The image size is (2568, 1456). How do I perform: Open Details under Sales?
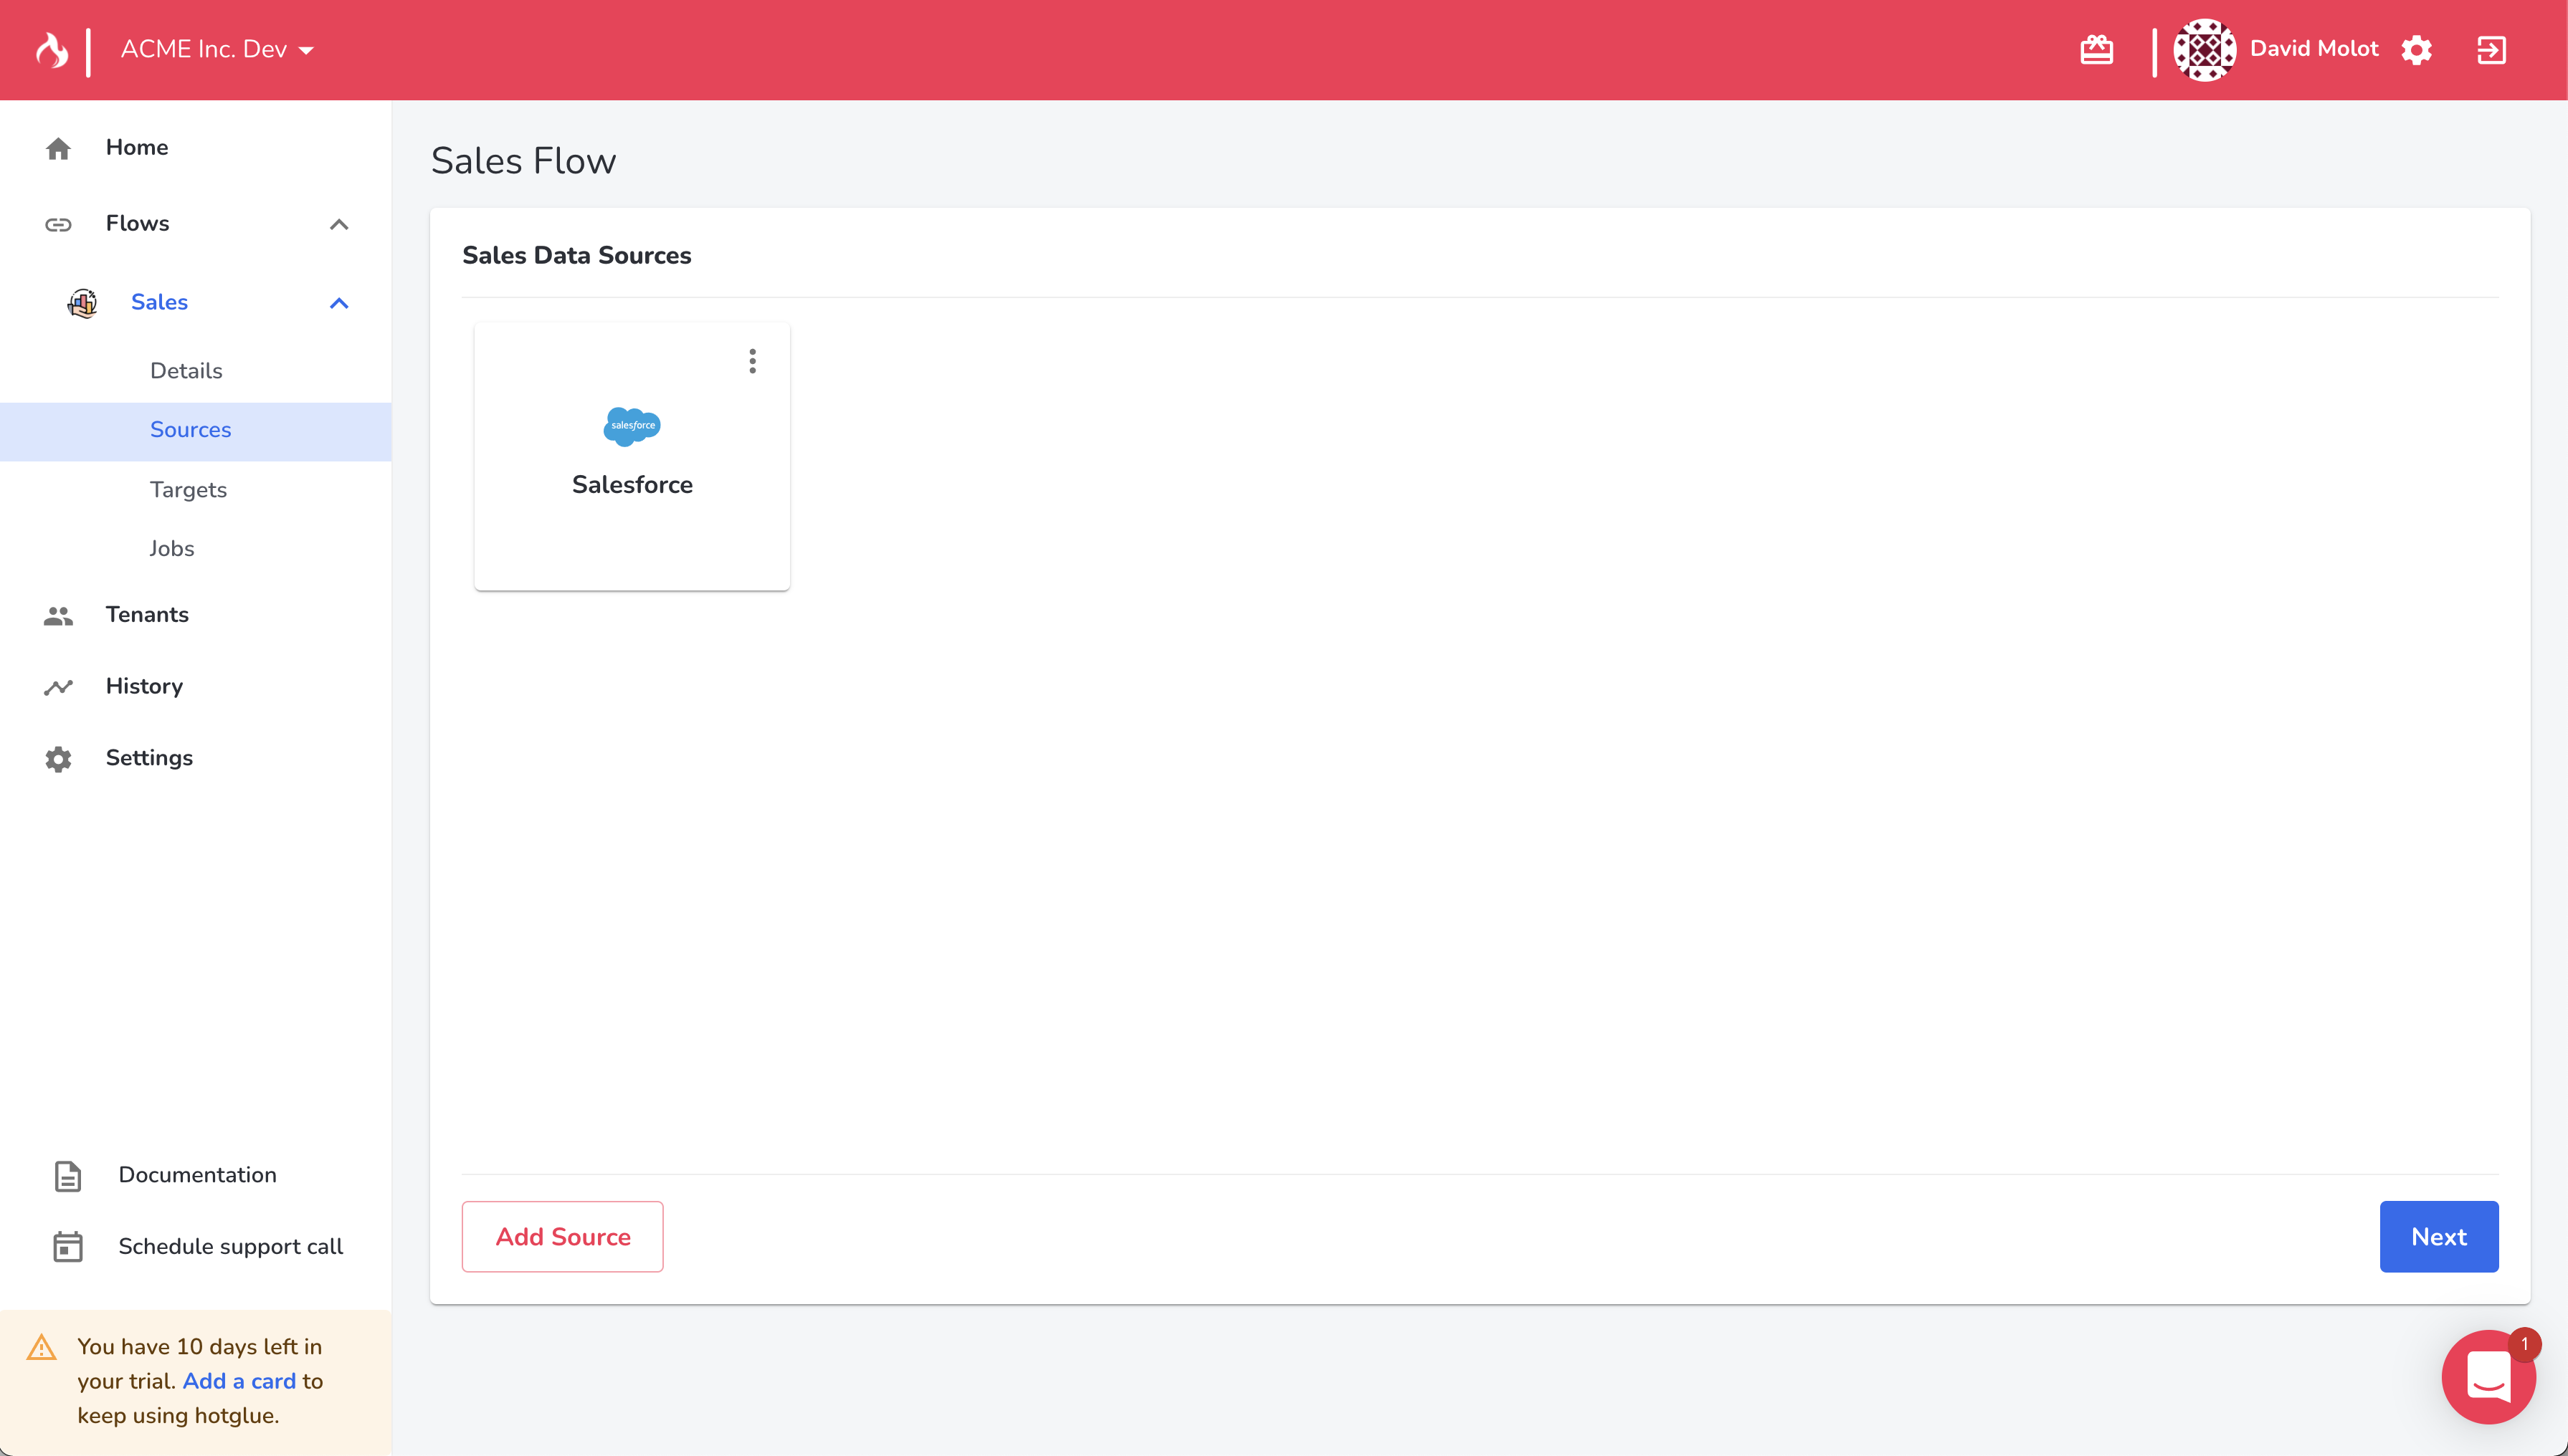click(186, 371)
